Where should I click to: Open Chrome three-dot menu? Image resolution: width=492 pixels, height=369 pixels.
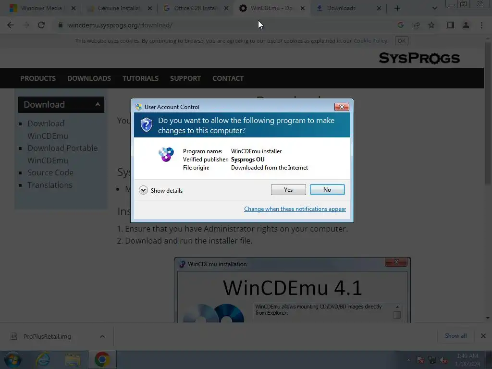point(481,25)
